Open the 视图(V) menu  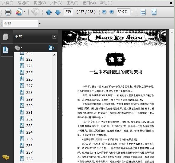[x=40, y=3]
